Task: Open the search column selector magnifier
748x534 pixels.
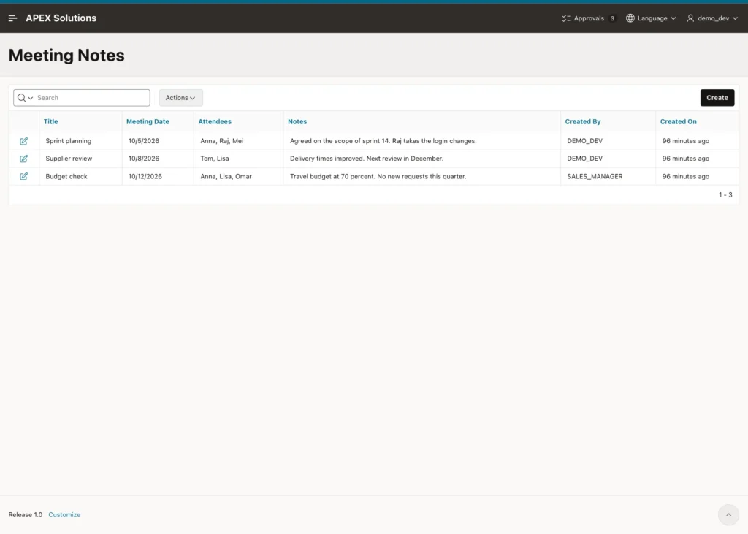Action: (25, 98)
